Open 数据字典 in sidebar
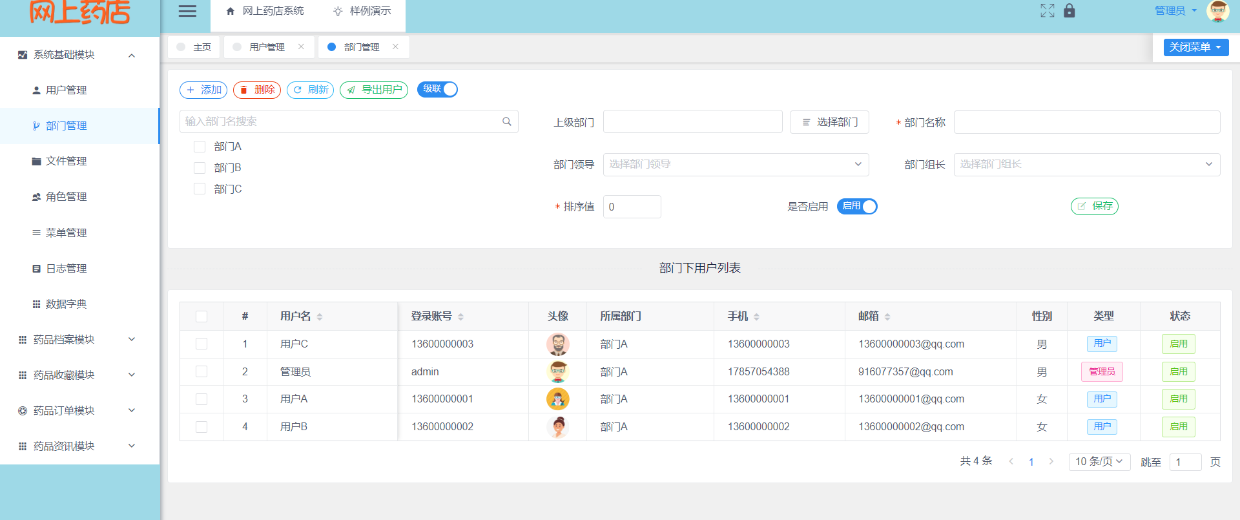Screen dimensions: 1240x520 (79, 304)
